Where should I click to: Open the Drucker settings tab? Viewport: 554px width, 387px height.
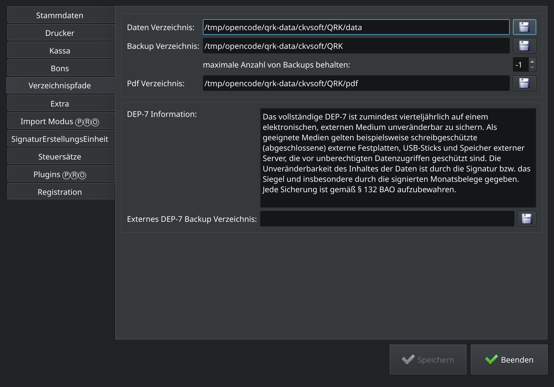point(61,33)
